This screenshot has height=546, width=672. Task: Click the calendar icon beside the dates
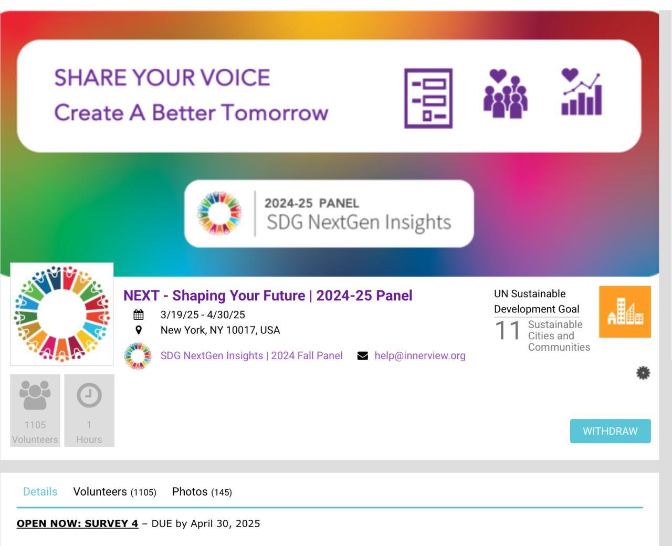139,315
